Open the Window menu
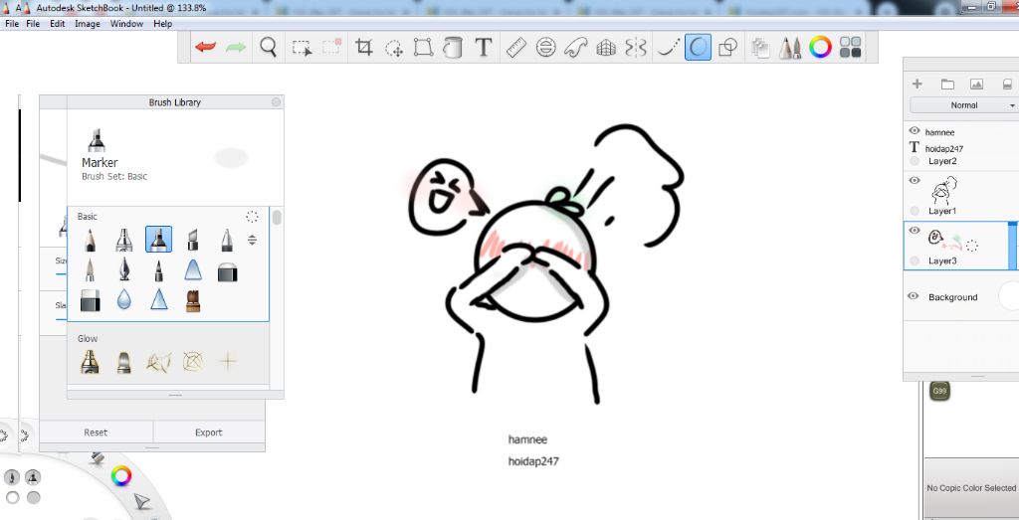This screenshot has width=1019, height=520. (126, 24)
